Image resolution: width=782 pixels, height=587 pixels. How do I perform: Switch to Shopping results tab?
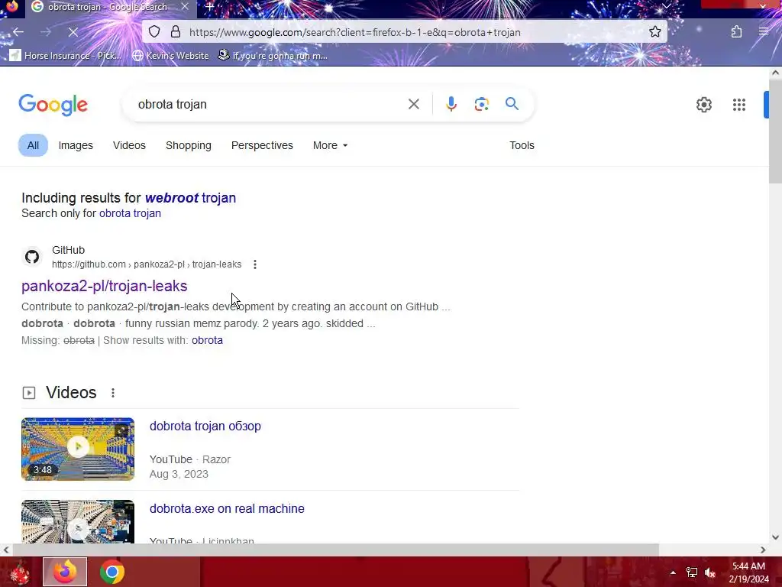click(x=189, y=145)
